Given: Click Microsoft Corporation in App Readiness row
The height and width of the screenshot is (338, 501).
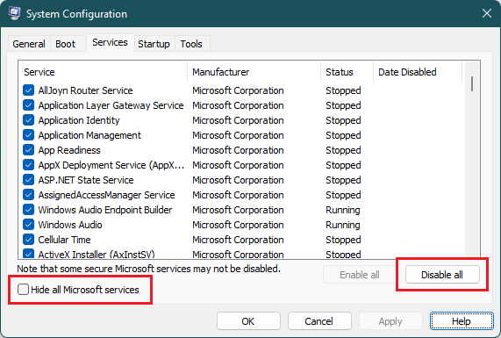Looking at the screenshot, I should (238, 150).
